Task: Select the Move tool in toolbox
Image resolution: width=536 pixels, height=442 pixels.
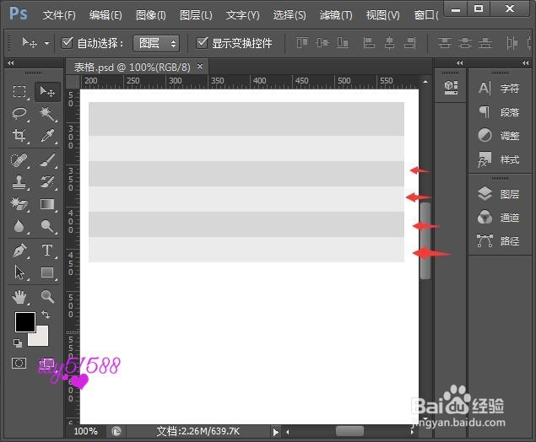Action: (x=47, y=92)
